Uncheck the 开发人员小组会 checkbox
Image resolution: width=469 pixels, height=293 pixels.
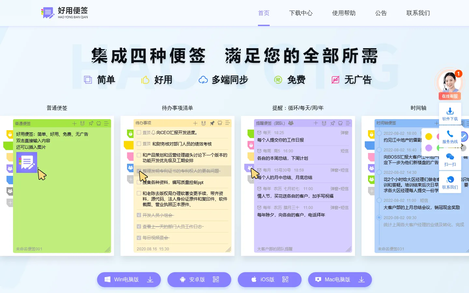pyautogui.click(x=139, y=215)
